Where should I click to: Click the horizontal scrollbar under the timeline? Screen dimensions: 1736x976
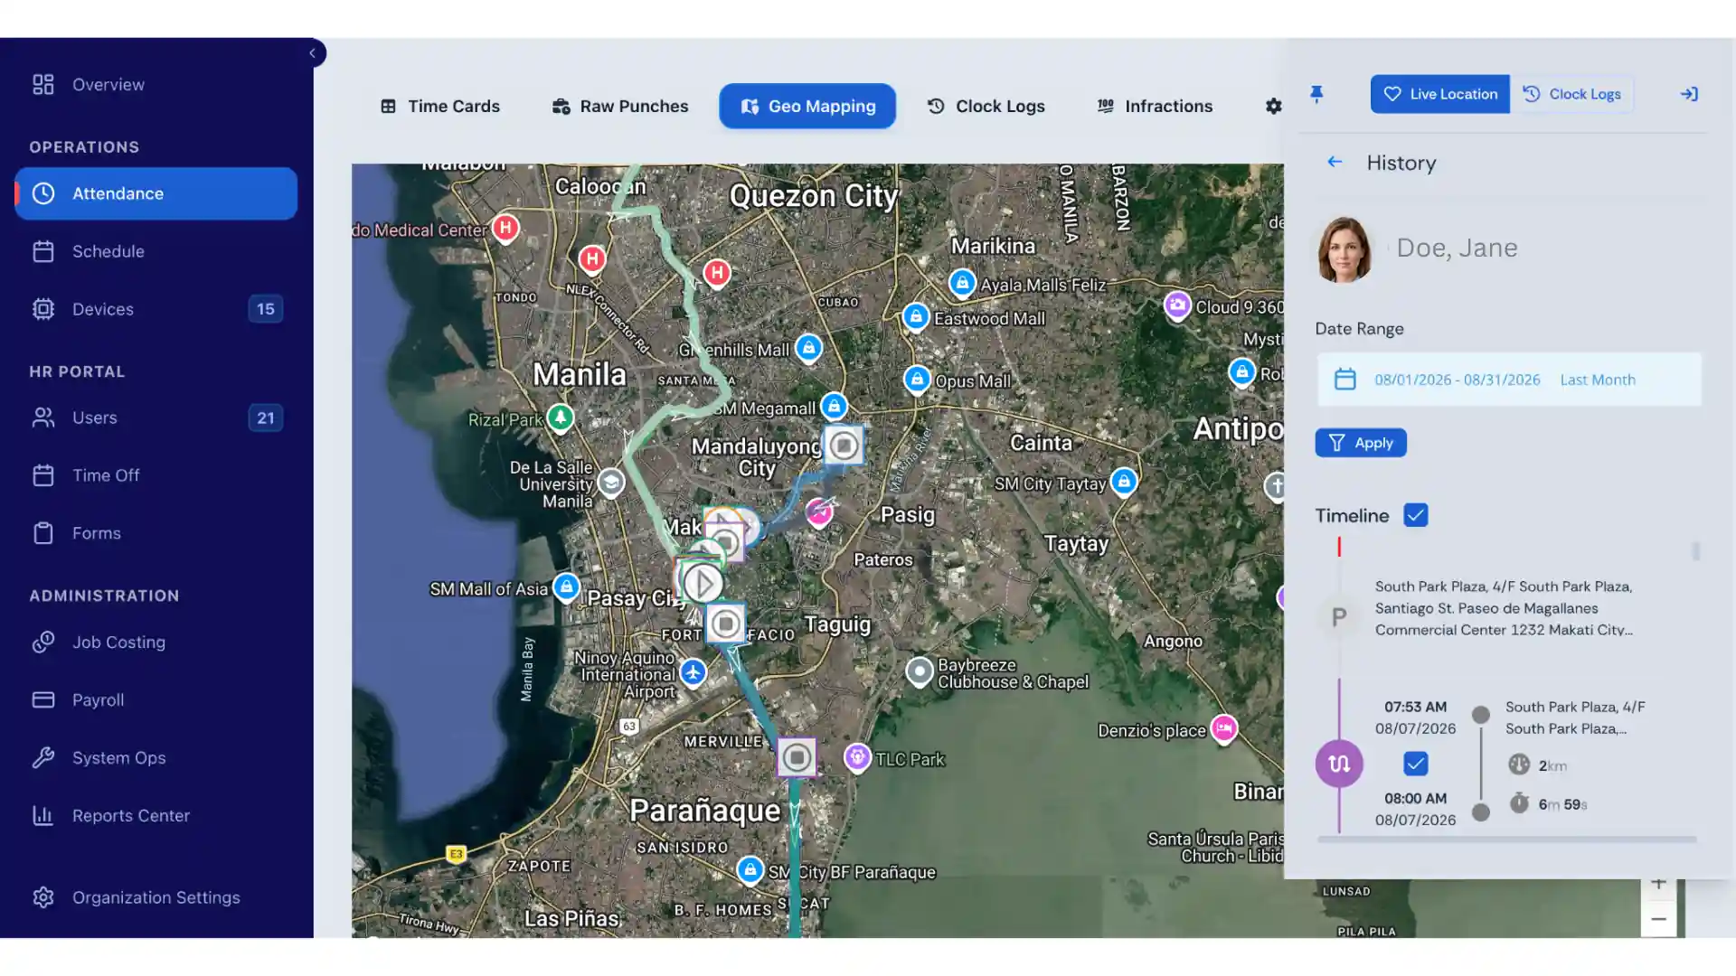point(1506,840)
